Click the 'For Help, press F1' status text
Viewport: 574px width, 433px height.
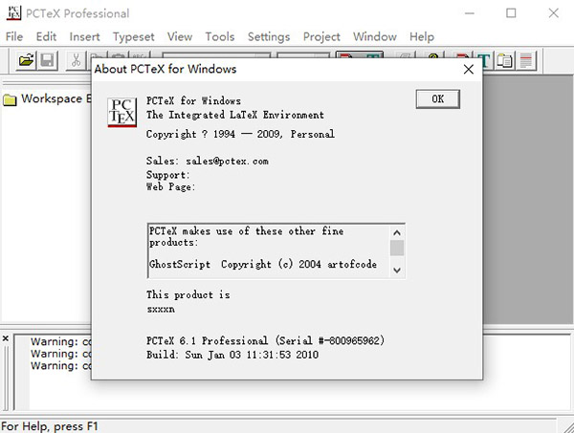(x=50, y=426)
